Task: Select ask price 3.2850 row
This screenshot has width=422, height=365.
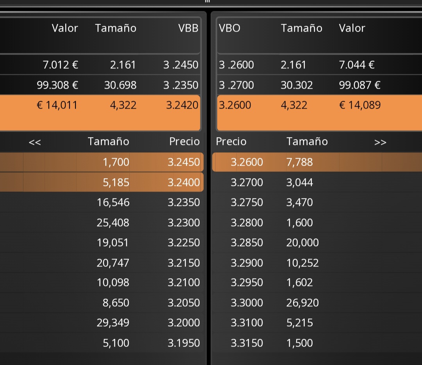Action: point(317,243)
